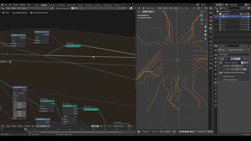Click the outliner search field

point(233,8)
